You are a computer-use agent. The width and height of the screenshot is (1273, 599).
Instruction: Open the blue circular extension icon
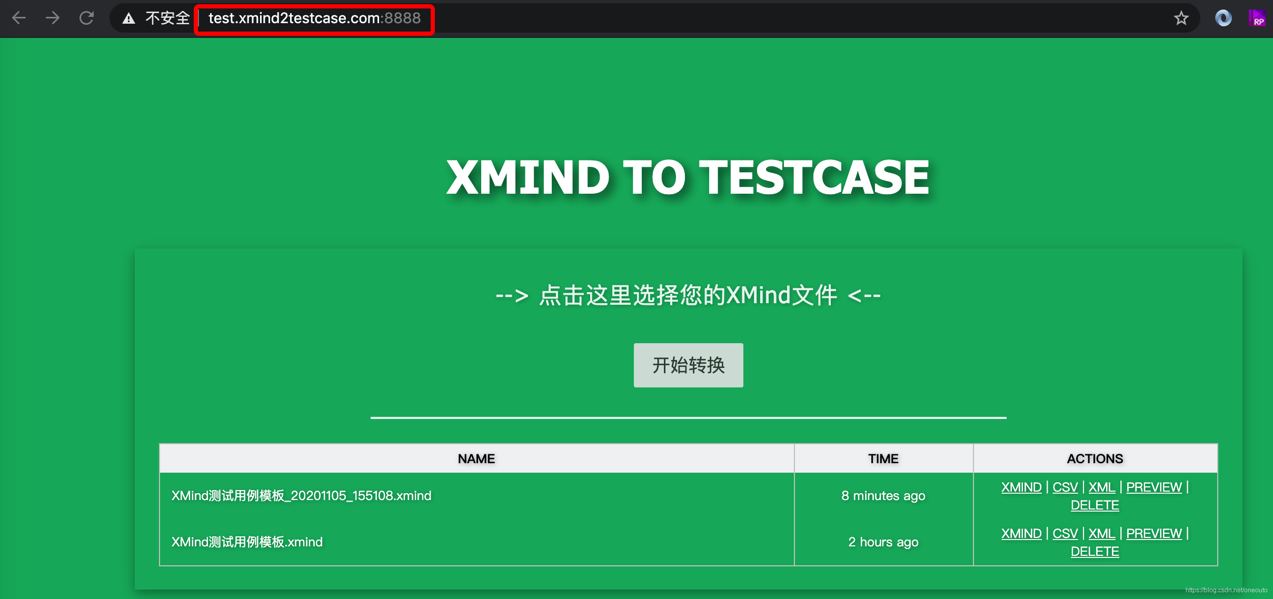coord(1223,18)
